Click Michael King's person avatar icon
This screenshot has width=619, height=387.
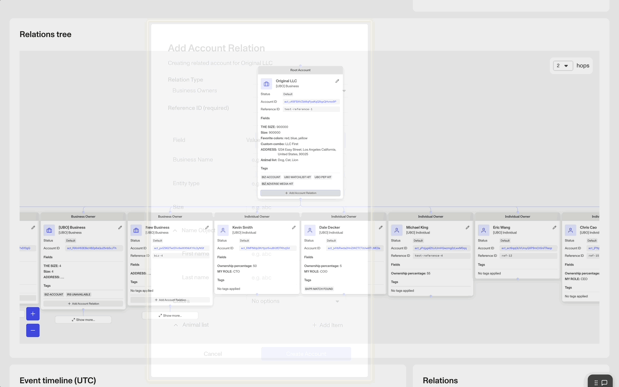397,230
